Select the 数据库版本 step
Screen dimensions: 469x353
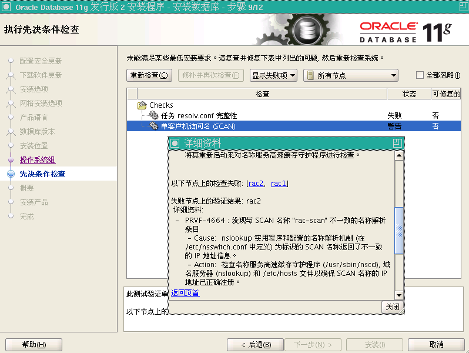coord(38,131)
